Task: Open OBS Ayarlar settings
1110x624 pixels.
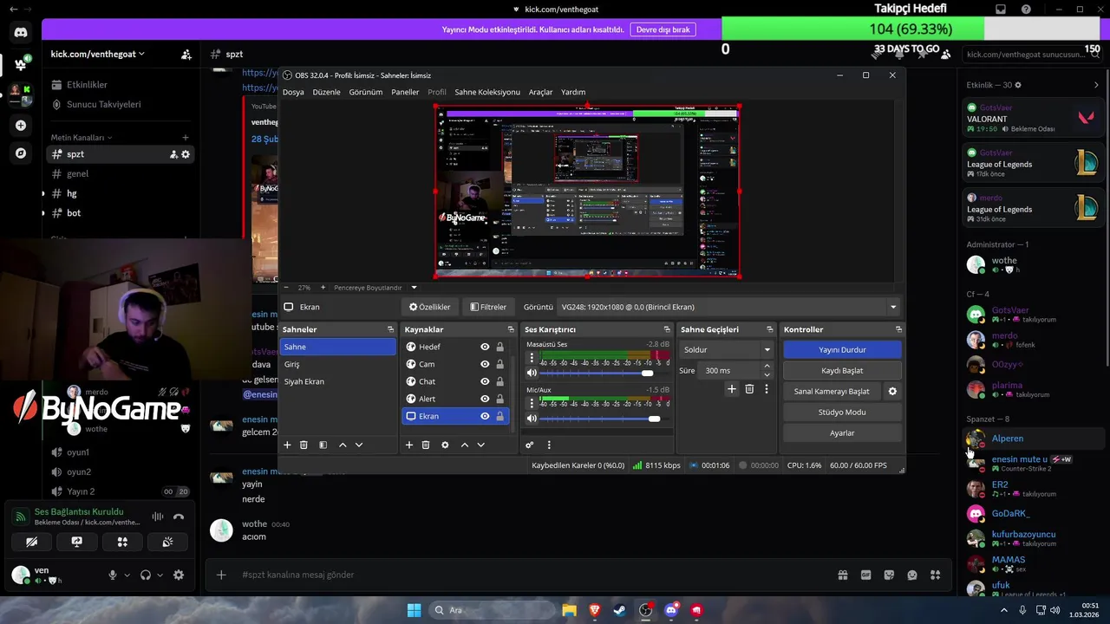Action: tap(842, 432)
